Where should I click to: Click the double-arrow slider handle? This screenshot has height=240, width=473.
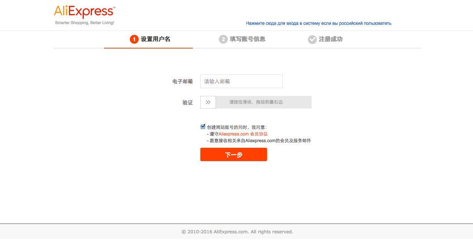(x=208, y=102)
